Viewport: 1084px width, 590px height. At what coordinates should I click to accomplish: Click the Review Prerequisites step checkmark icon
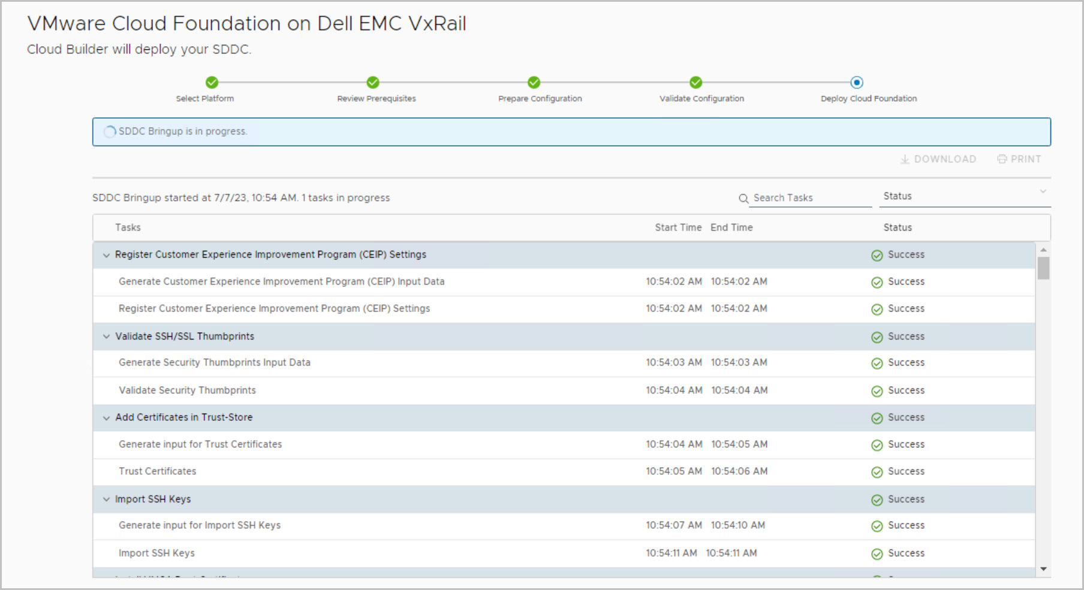373,82
